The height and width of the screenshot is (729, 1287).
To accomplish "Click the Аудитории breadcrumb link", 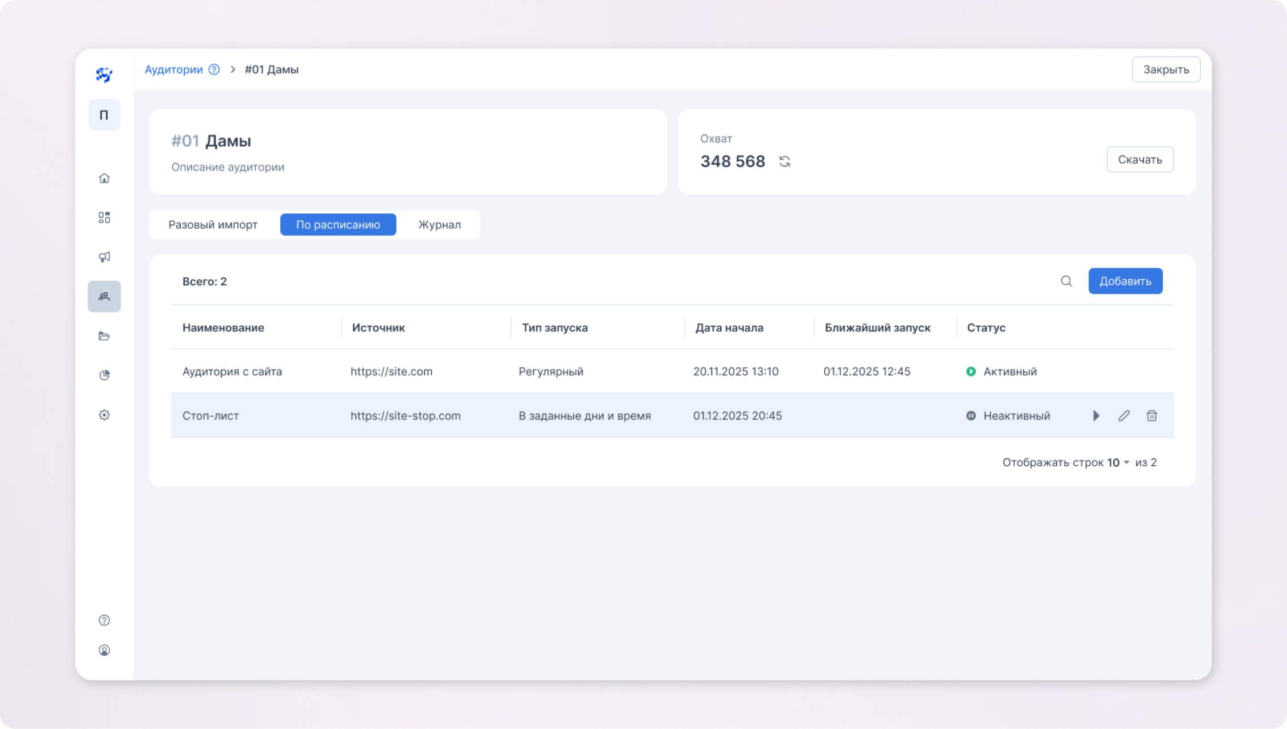I will (174, 69).
